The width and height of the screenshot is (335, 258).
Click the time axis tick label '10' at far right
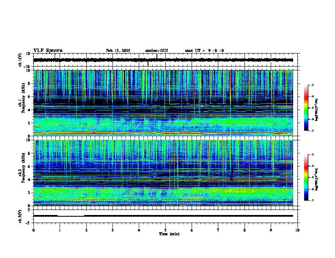pos(297,230)
